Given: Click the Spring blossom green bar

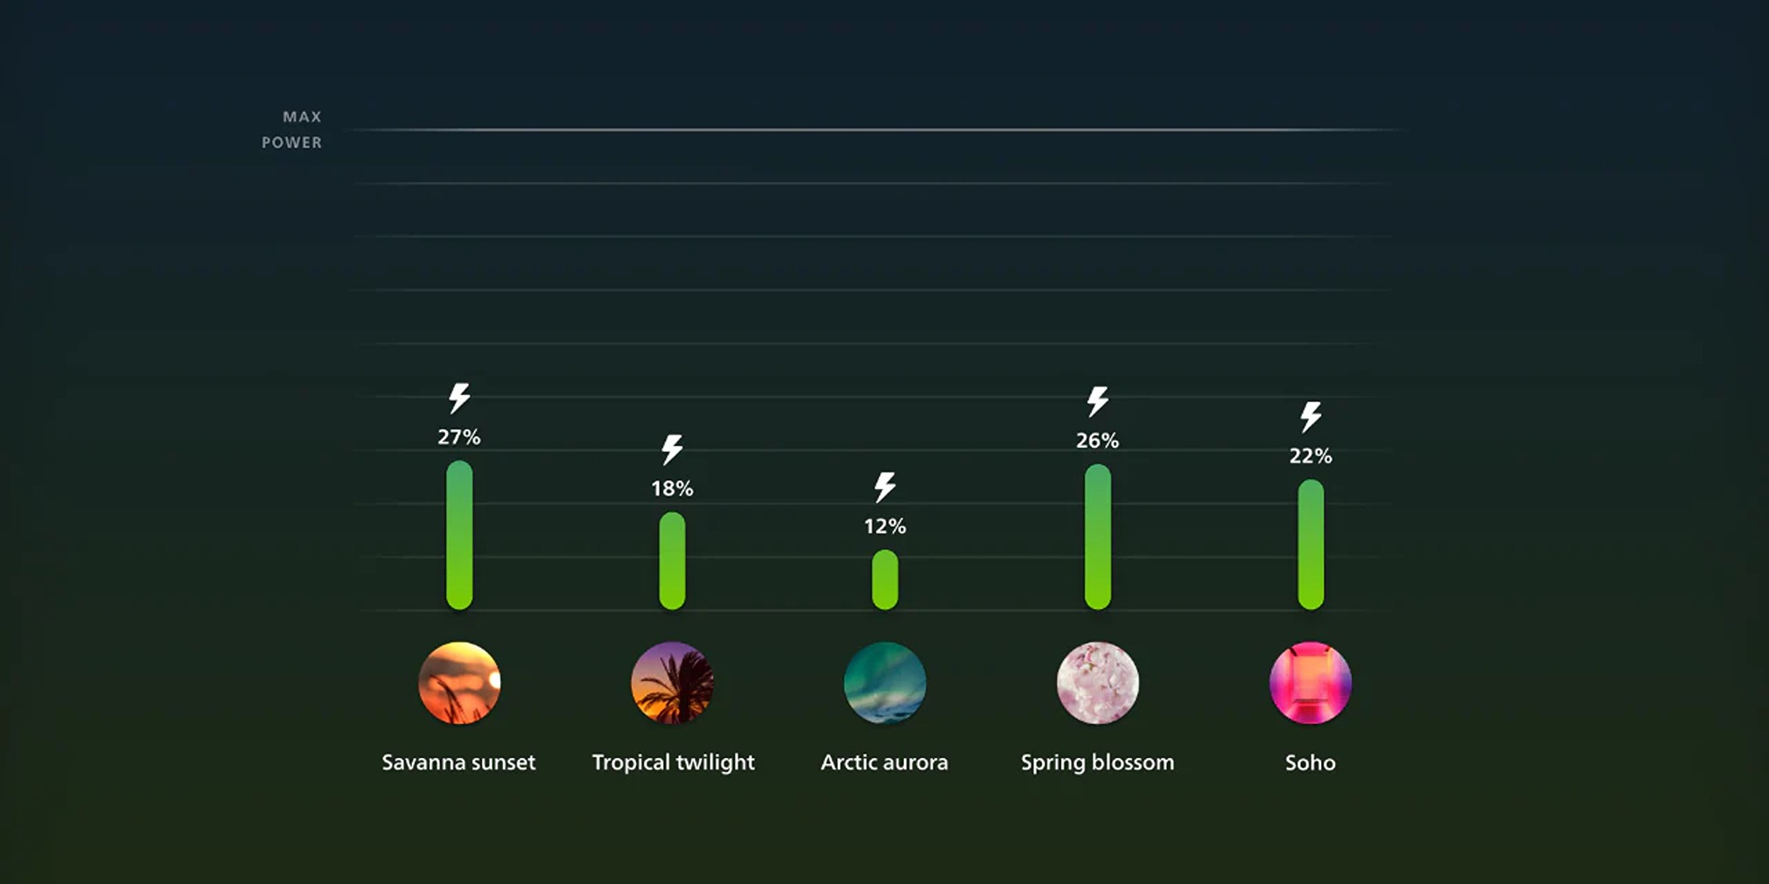Looking at the screenshot, I should click(x=1097, y=537).
